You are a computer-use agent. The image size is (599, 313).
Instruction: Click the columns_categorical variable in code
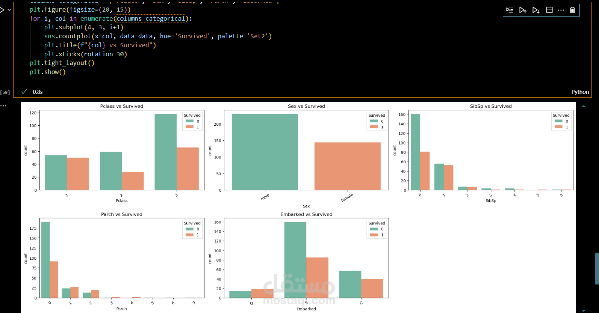[151, 18]
